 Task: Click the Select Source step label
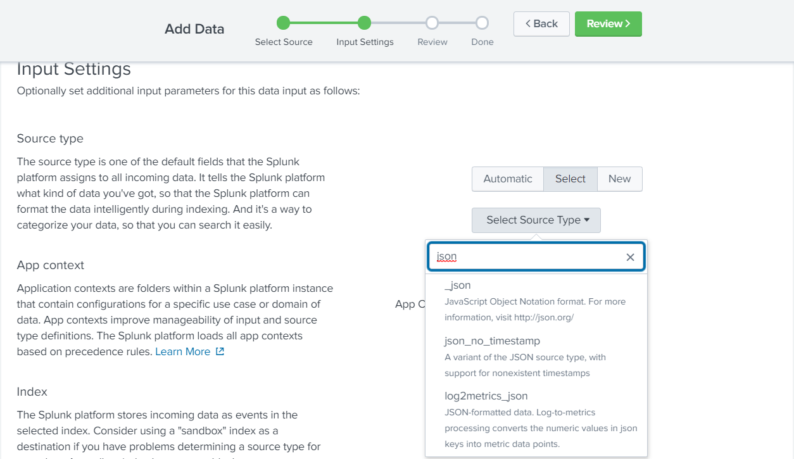[284, 42]
